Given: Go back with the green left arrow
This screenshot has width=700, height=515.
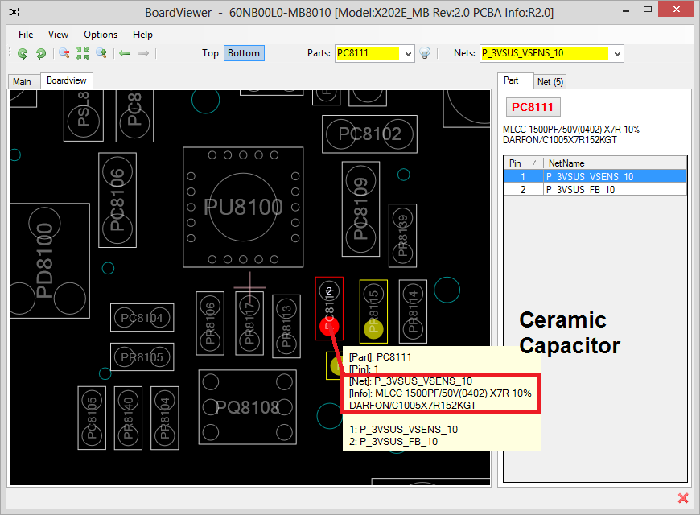Looking at the screenshot, I should tap(125, 54).
